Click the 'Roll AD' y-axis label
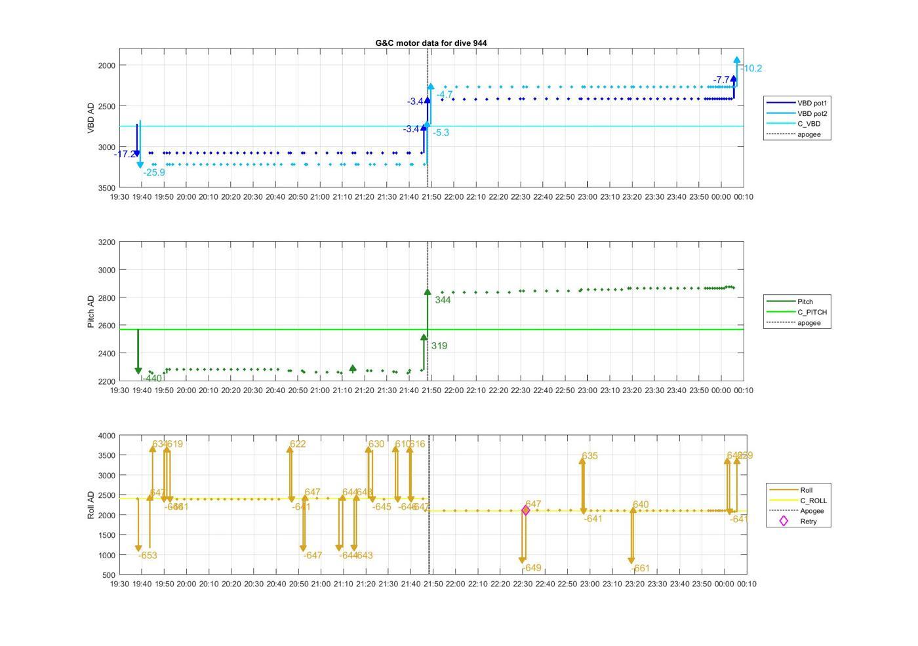The image size is (918, 646). (x=91, y=505)
